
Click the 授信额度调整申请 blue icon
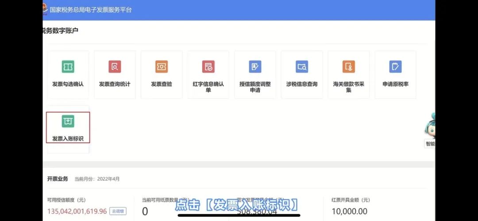[x=255, y=67]
